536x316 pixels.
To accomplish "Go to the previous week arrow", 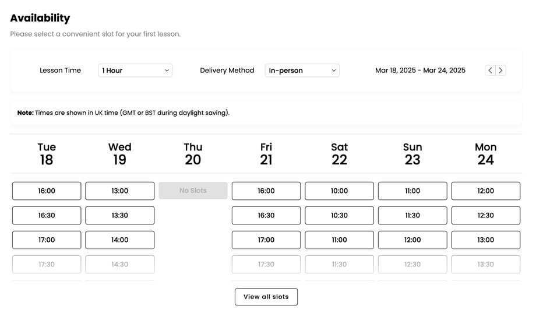I will click(490, 71).
